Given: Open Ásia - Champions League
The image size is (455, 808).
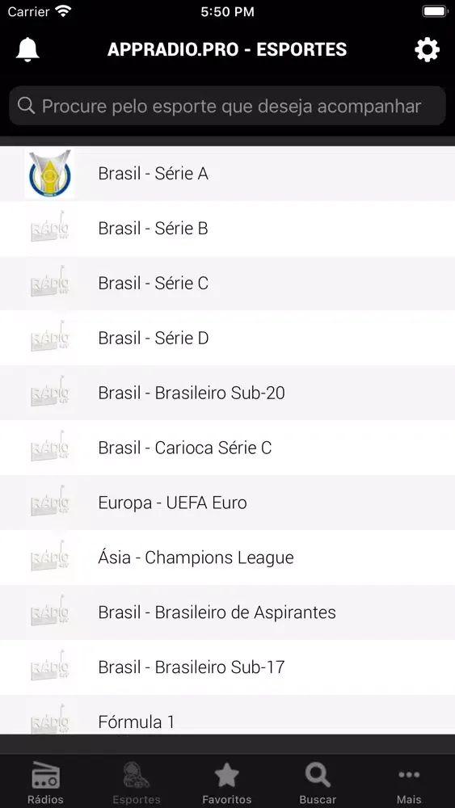Looking at the screenshot, I should (x=227, y=558).
